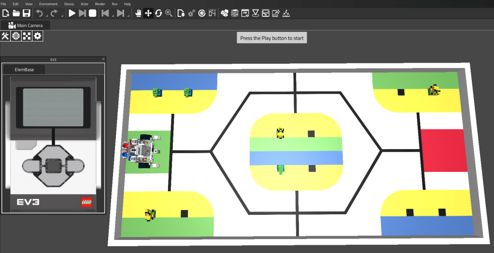Viewport: 494px width, 253px height.
Task: Open the Environment menu
Action: pos(48,4)
